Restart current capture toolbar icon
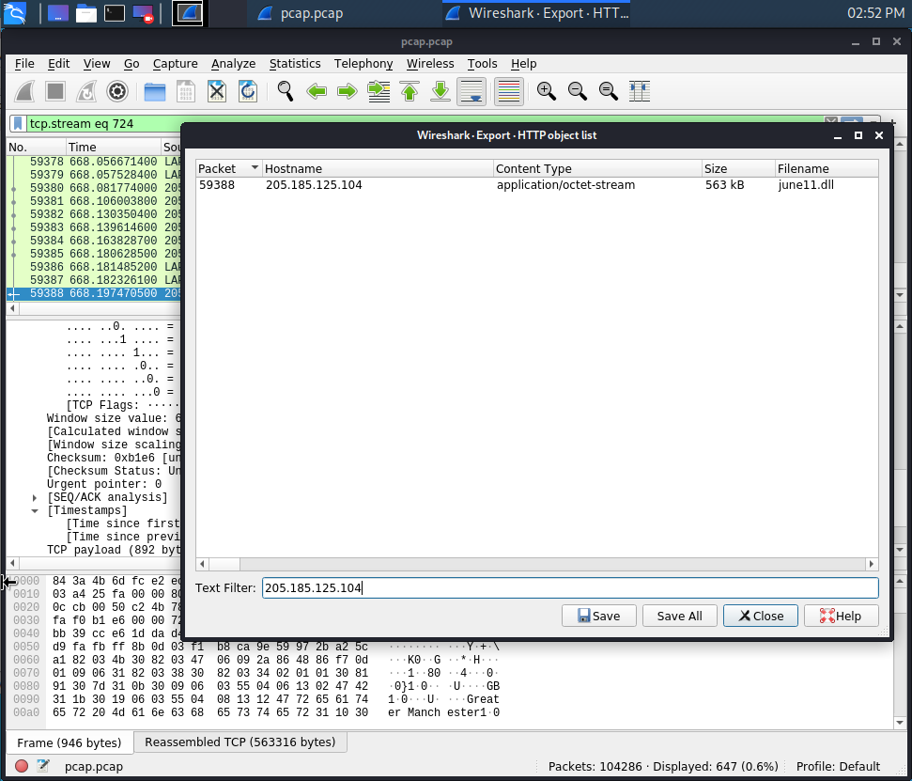The height and width of the screenshot is (781, 912). click(x=86, y=91)
